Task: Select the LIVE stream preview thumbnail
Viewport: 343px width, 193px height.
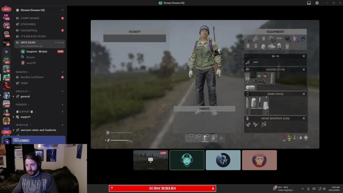Action: 151,160
